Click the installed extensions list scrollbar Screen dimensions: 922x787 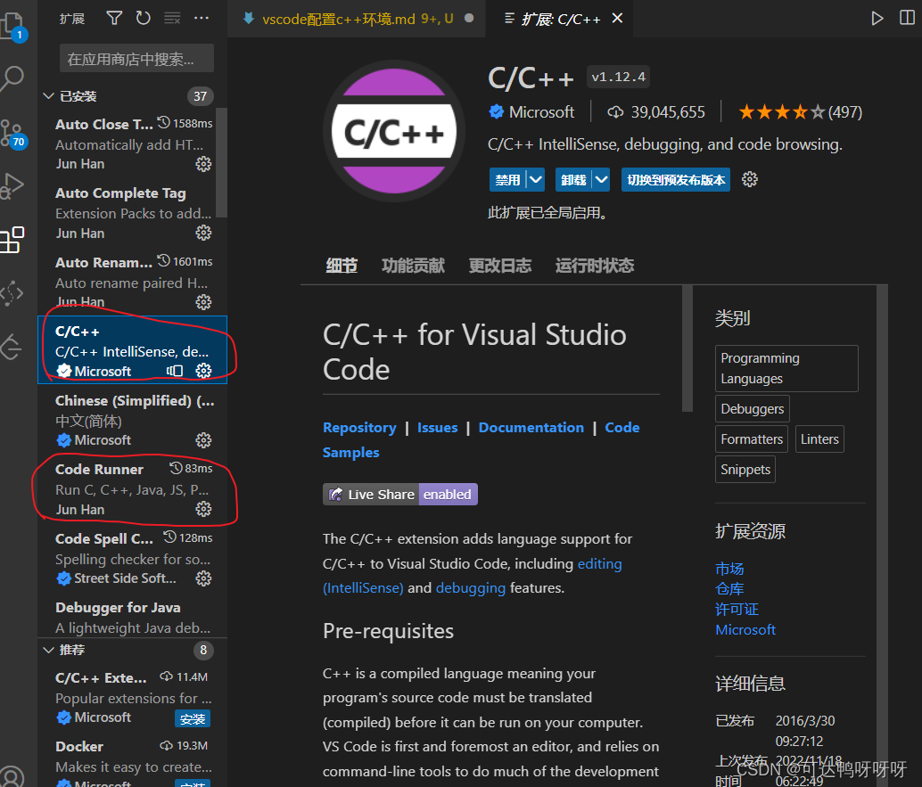point(221,163)
